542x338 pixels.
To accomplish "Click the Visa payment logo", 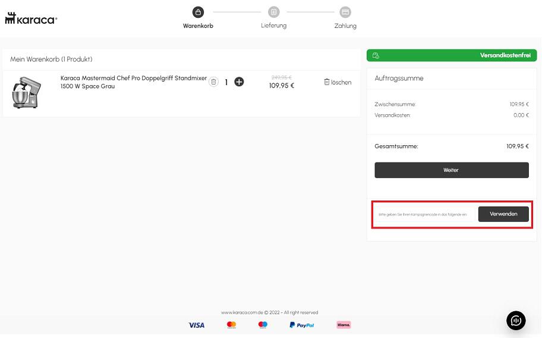I will coord(196,325).
